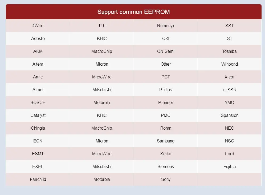This screenshot has width=265, height=195.
Task: Click the Winbond entry
Action: pos(229,64)
